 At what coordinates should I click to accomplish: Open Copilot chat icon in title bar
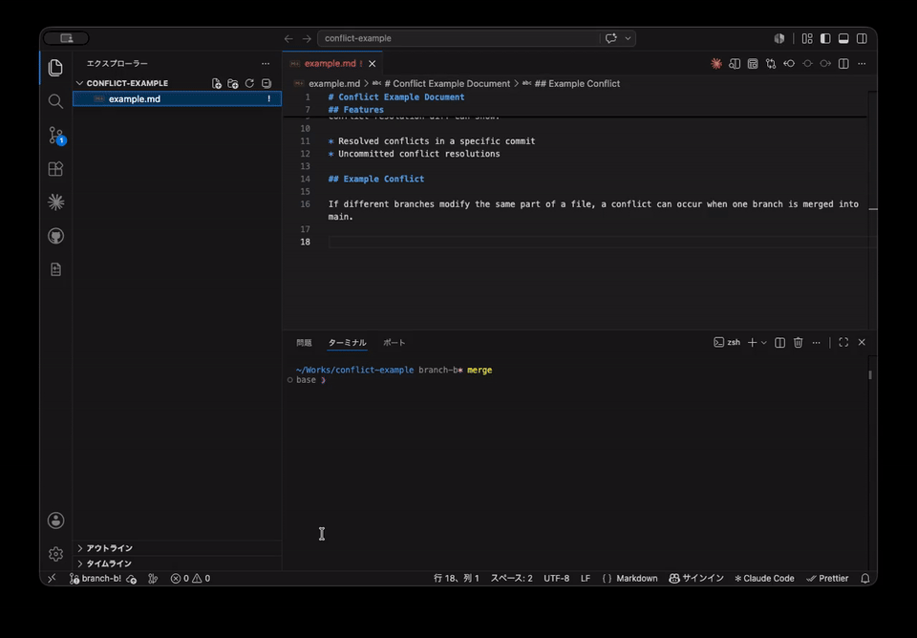coord(611,38)
